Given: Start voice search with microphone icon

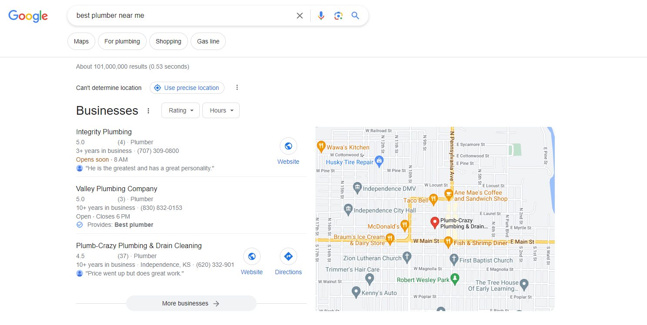Looking at the screenshot, I should pos(321,16).
